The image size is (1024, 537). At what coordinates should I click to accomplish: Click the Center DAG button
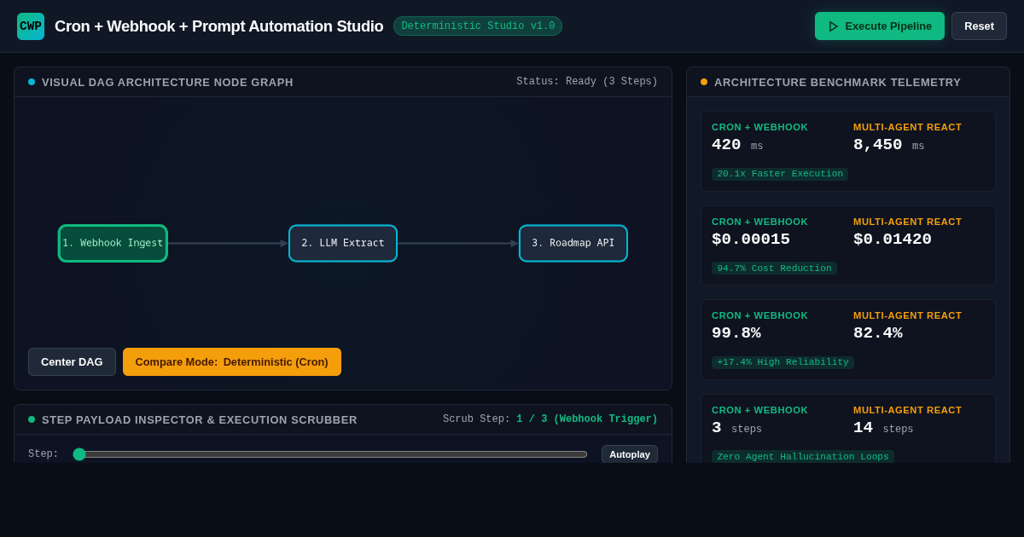pyautogui.click(x=72, y=361)
